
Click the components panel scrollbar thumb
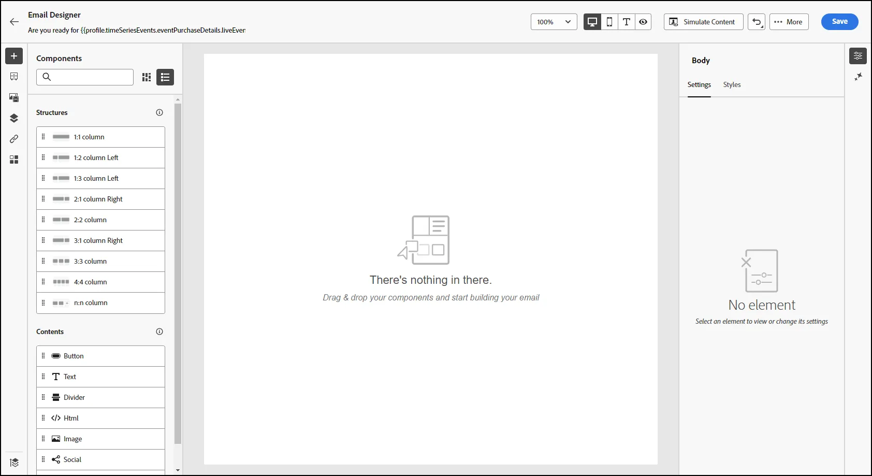178,273
